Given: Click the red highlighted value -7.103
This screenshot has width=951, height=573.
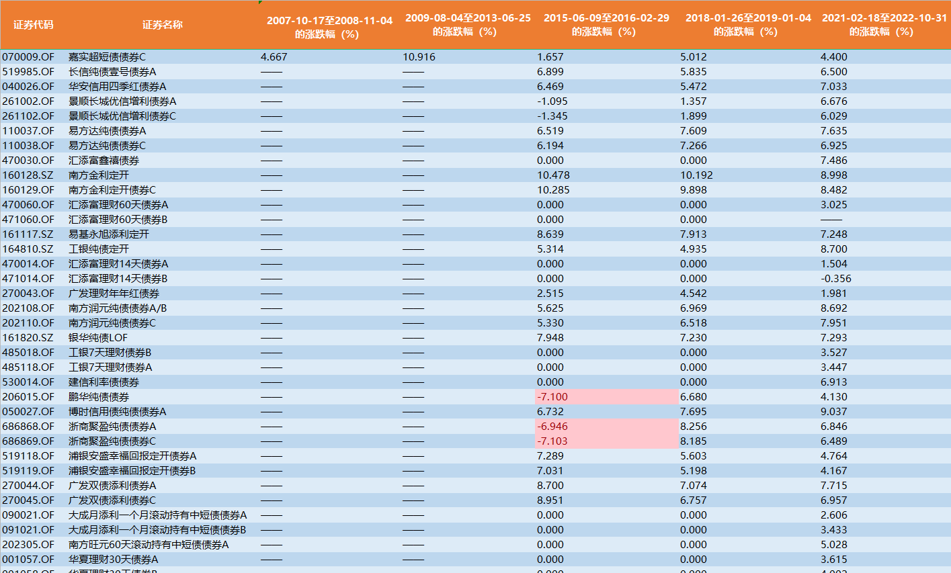Looking at the screenshot, I should pos(552,441).
